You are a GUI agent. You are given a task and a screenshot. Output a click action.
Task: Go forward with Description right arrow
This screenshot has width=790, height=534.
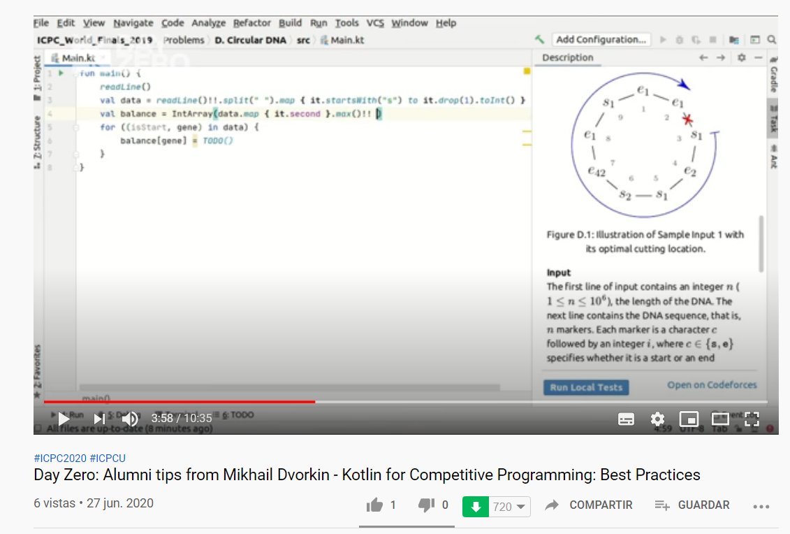[x=721, y=57]
